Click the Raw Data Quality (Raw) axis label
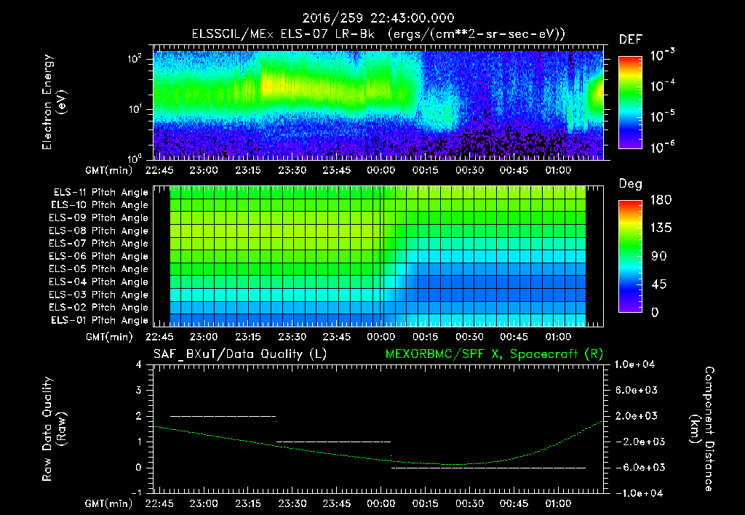 [x=54, y=429]
